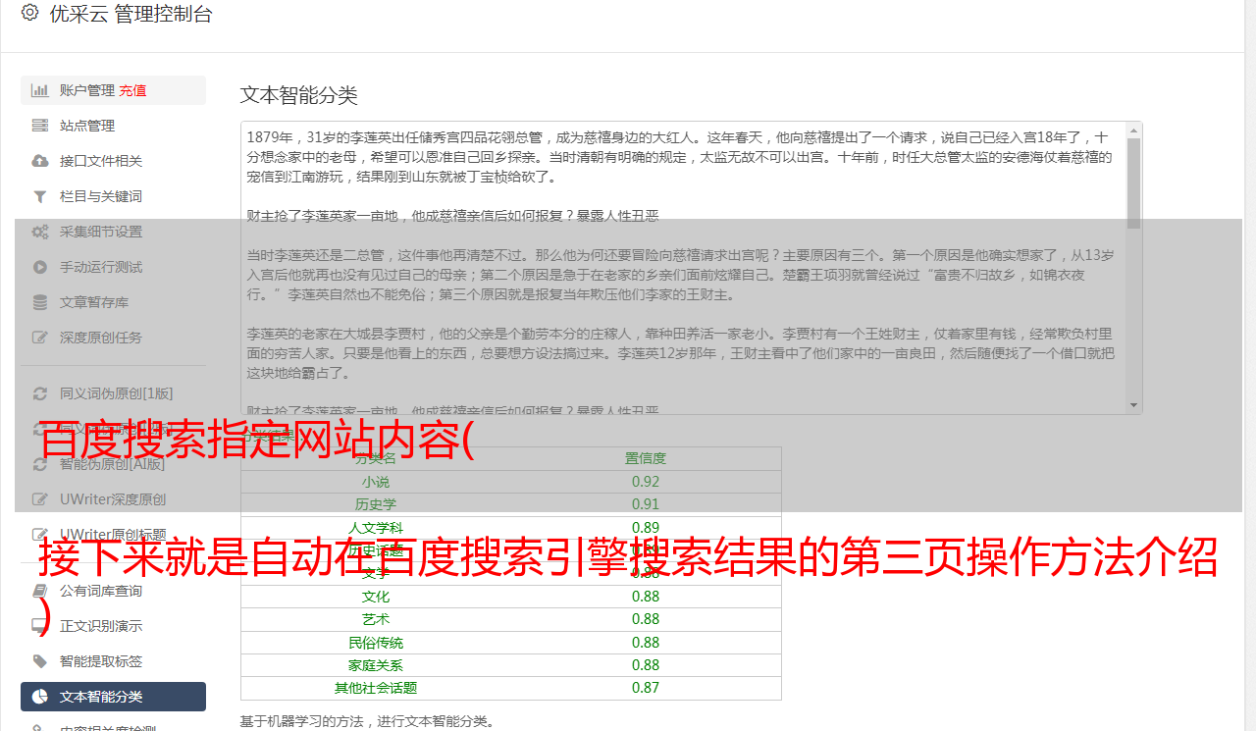Select the 站点管理 server icon
The image size is (1256, 731).
pos(40,126)
